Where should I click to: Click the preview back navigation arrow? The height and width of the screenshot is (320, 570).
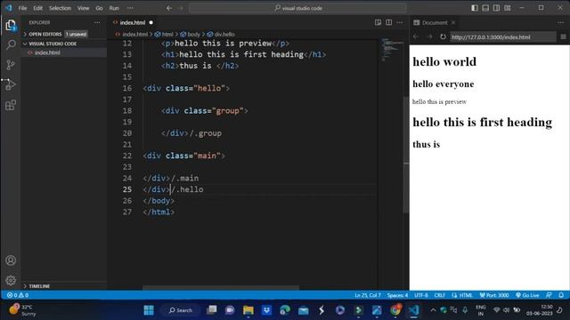tap(416, 36)
